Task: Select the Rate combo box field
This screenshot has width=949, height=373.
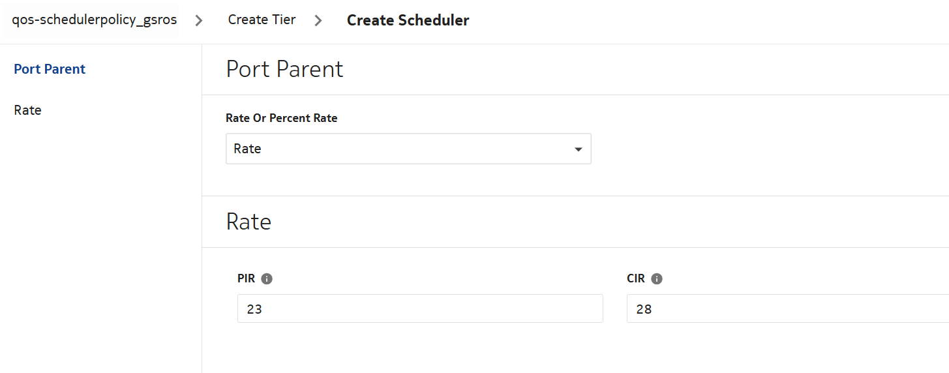Action: click(x=398, y=149)
